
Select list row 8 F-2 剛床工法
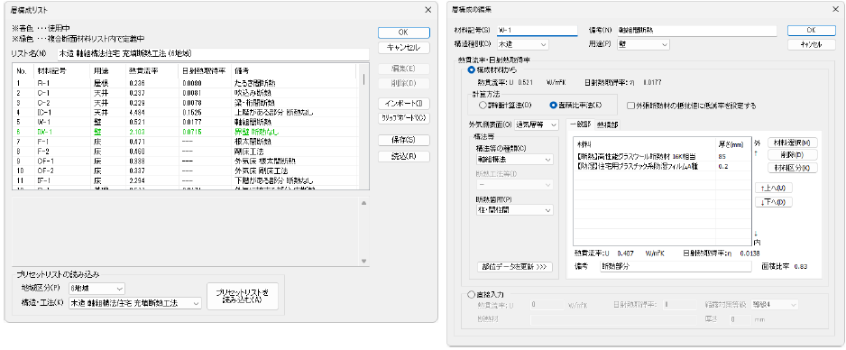tap(186, 151)
